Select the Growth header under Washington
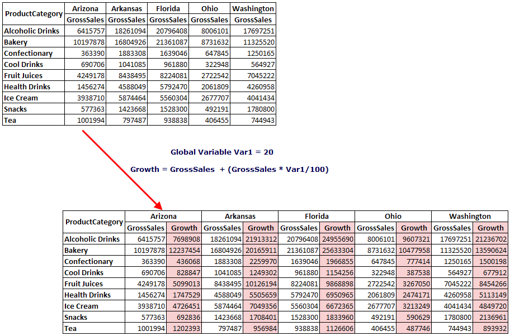510x336 pixels. click(x=490, y=228)
